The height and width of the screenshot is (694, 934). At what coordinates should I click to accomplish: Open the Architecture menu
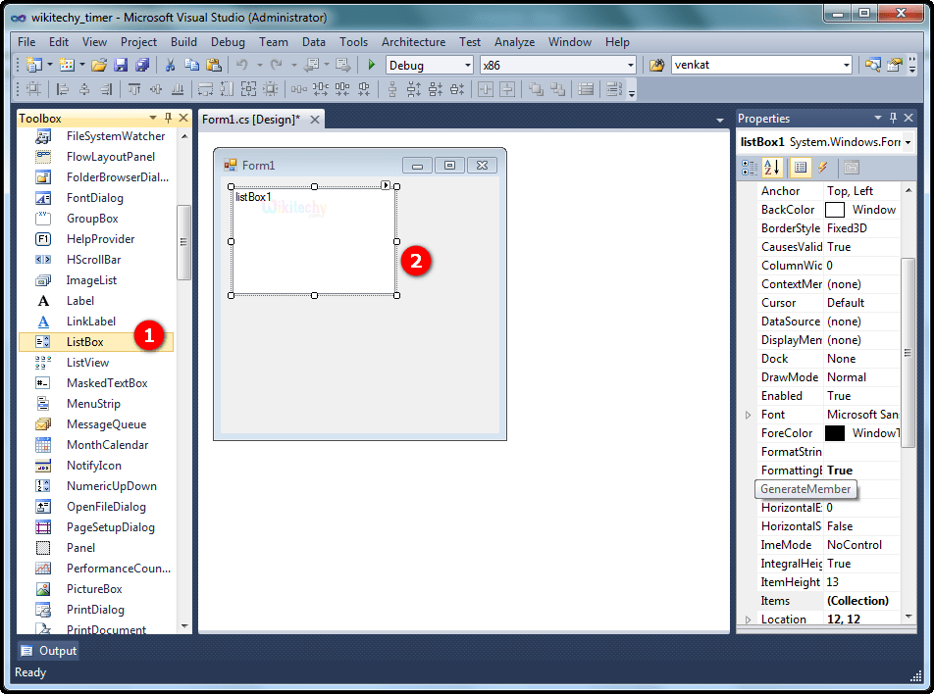pyautogui.click(x=413, y=42)
